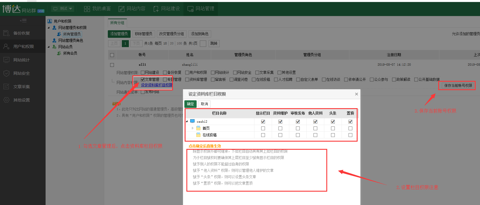The height and width of the screenshot is (205, 480).
Task: Open 网站安全 shield icon item
Action: 21,73
